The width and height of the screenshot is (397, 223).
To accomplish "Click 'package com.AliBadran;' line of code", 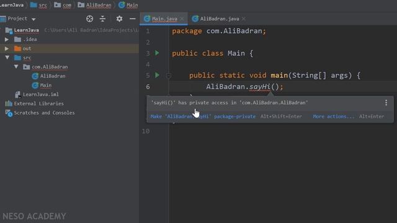I will [219, 31].
